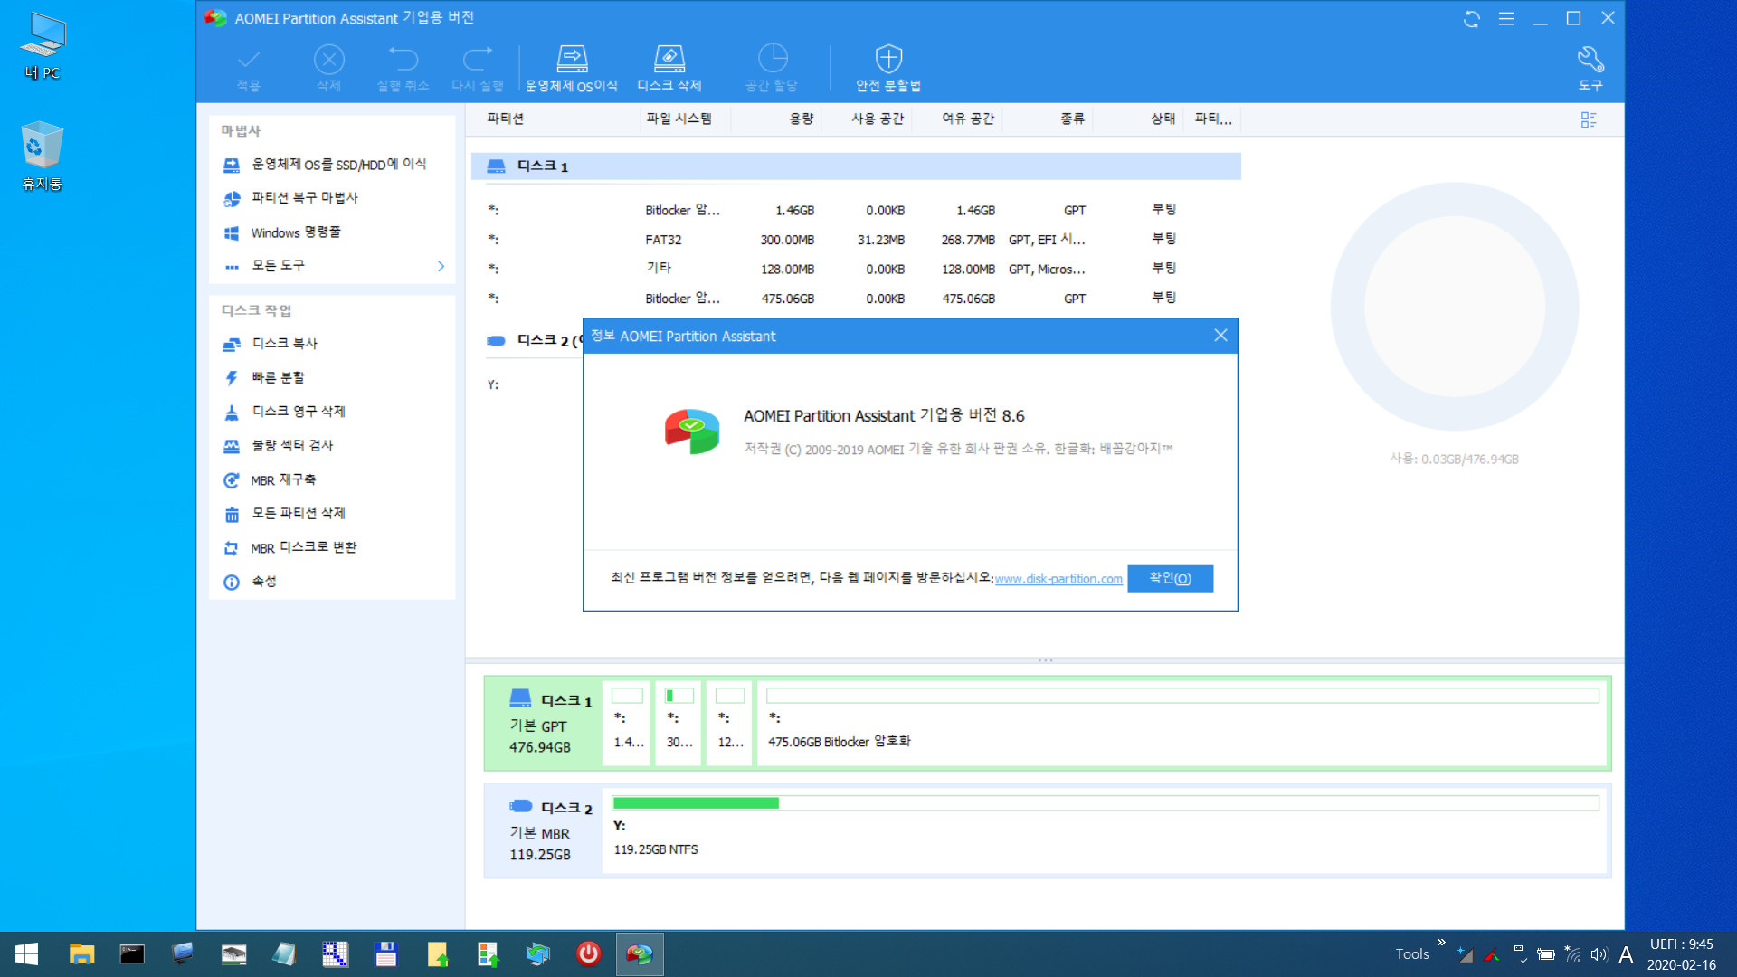Screen dimensions: 1737x977
Task: Open the 운영체제 OS이식 migration tool
Action: click(572, 68)
